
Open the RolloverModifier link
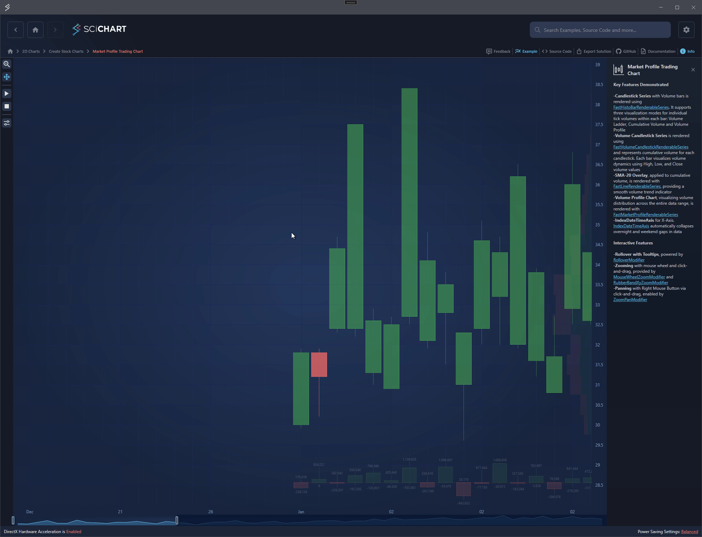(629, 260)
